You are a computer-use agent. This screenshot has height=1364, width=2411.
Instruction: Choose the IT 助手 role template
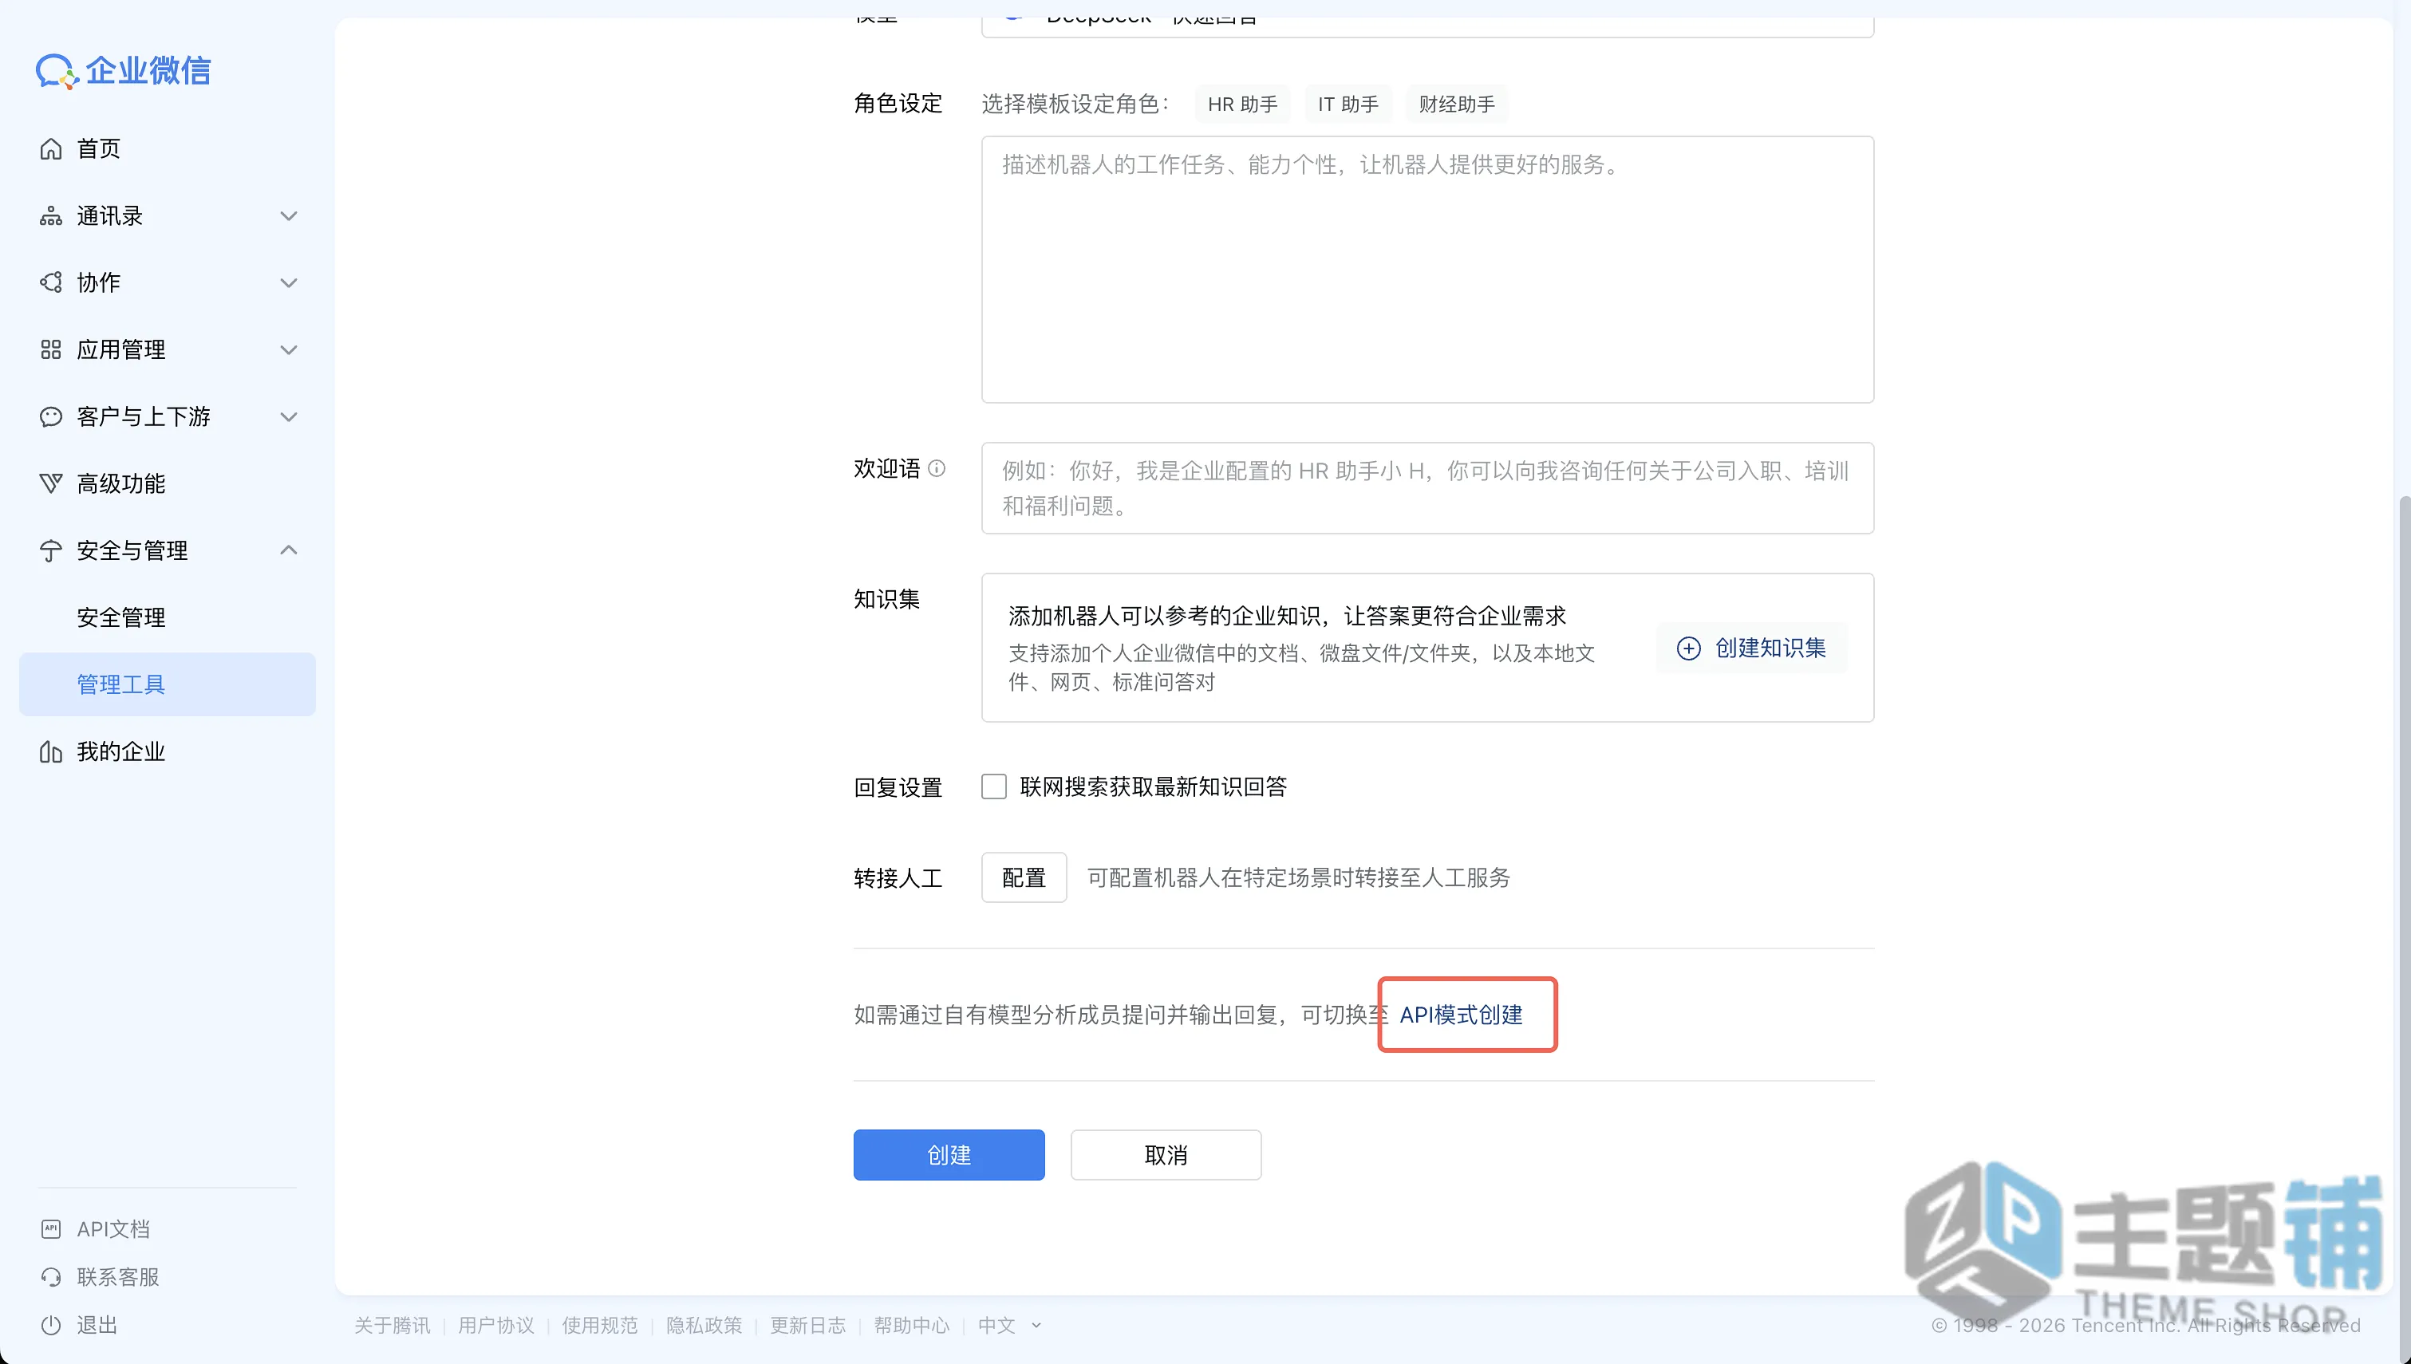click(x=1348, y=104)
